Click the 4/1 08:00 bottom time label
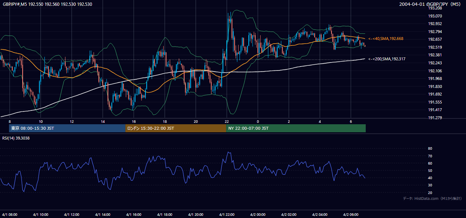The height and width of the screenshot is (218, 466). 10,214
